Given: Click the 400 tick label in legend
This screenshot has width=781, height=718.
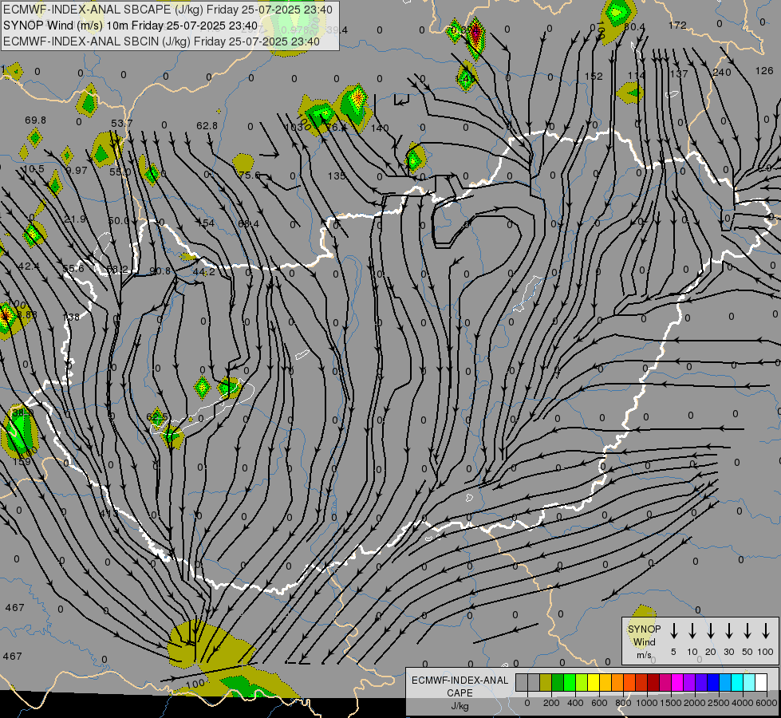Looking at the screenshot, I should tap(575, 703).
